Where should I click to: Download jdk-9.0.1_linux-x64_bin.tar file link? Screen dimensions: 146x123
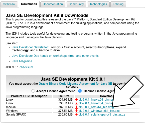[95, 103]
